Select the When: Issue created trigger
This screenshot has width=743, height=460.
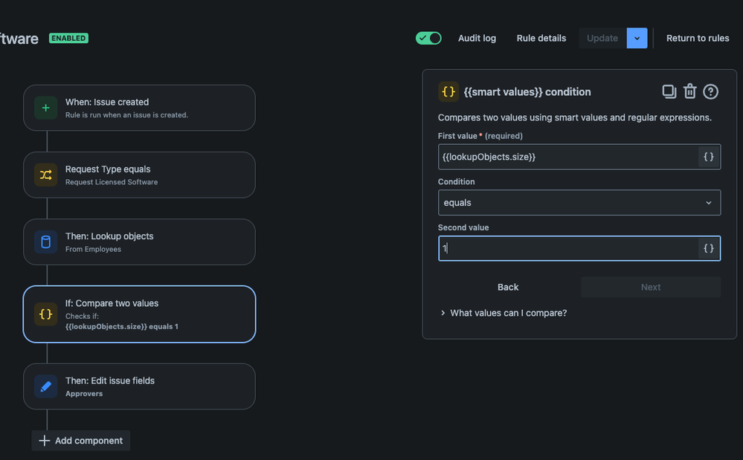139,108
